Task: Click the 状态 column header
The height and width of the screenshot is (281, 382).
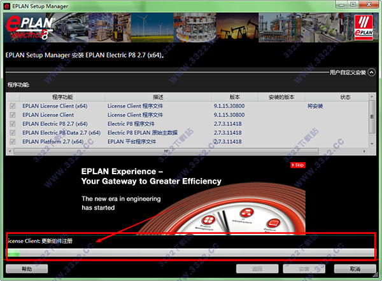Action: pyautogui.click(x=344, y=97)
